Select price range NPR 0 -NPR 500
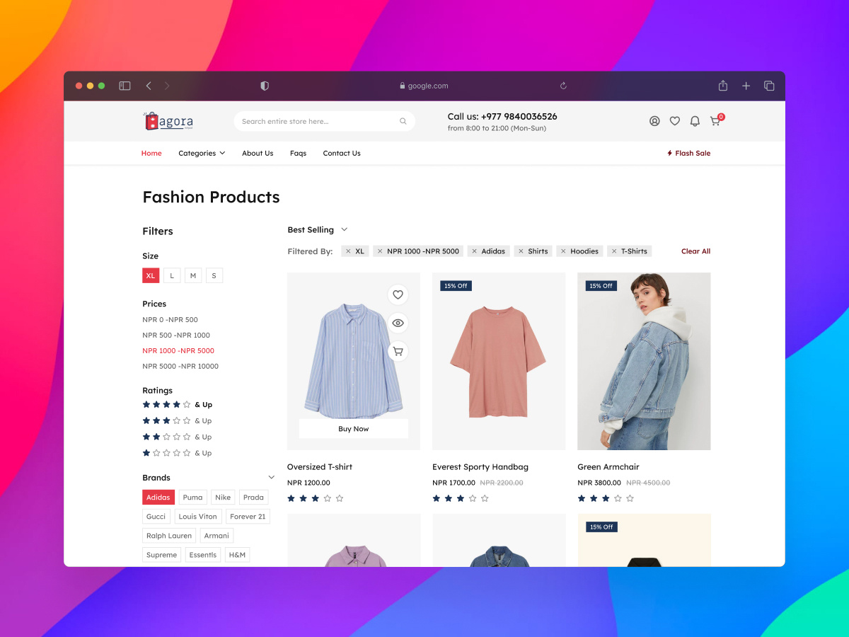 pos(170,320)
